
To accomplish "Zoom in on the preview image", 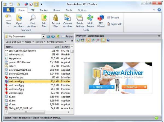I will [x=93, y=40].
